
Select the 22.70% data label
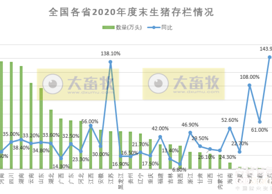[x=240, y=144]
